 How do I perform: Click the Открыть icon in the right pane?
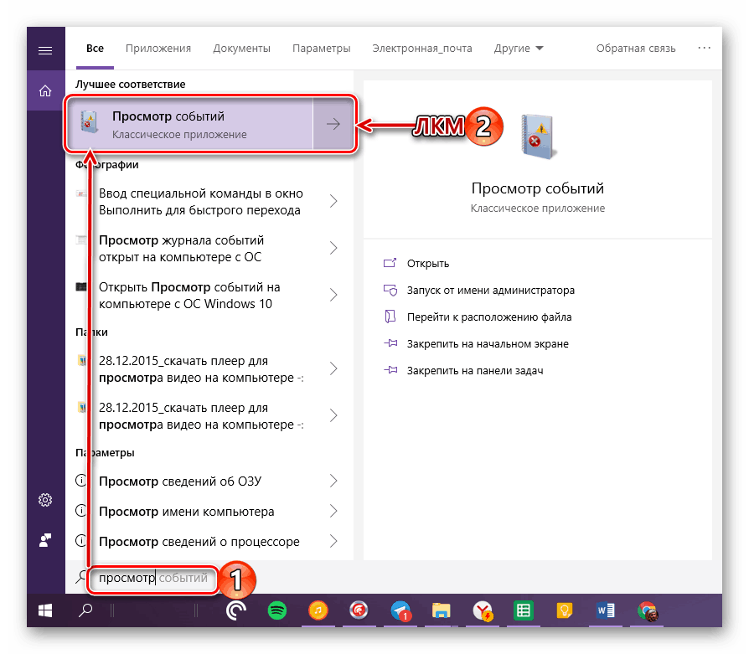click(x=390, y=263)
